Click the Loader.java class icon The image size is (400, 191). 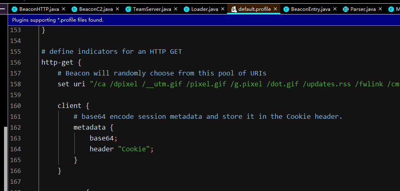coord(187,9)
